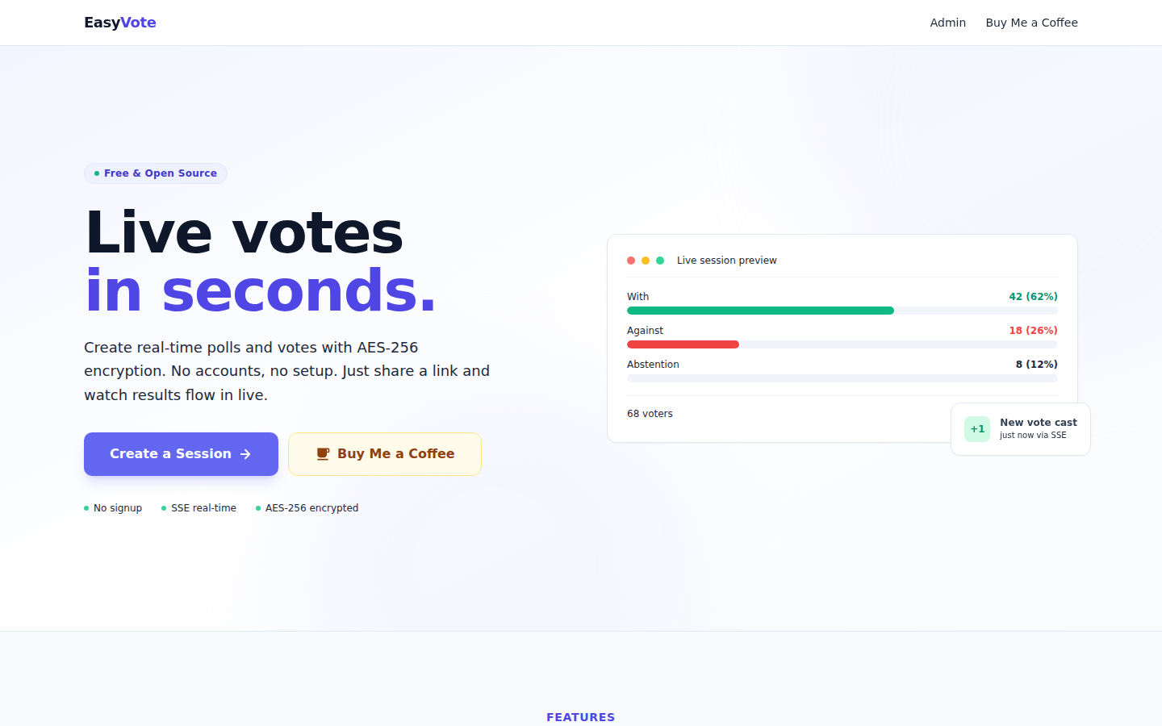Click the red Against progress bar

pyautogui.click(x=683, y=344)
